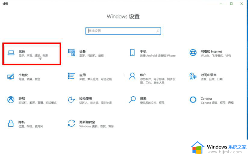Close the 设置 window
Image resolution: width=248 pixels, height=156 pixels.
pyautogui.click(x=242, y=4)
